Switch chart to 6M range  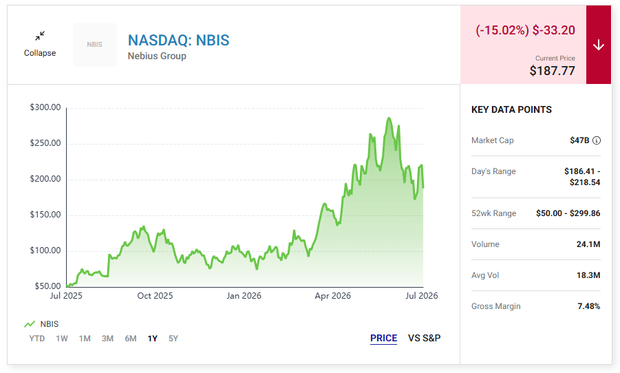coord(131,339)
